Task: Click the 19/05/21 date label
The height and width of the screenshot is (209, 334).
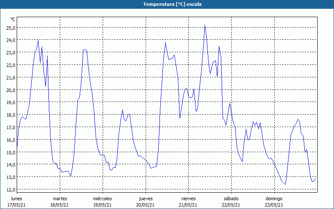Action: [x=102, y=205]
